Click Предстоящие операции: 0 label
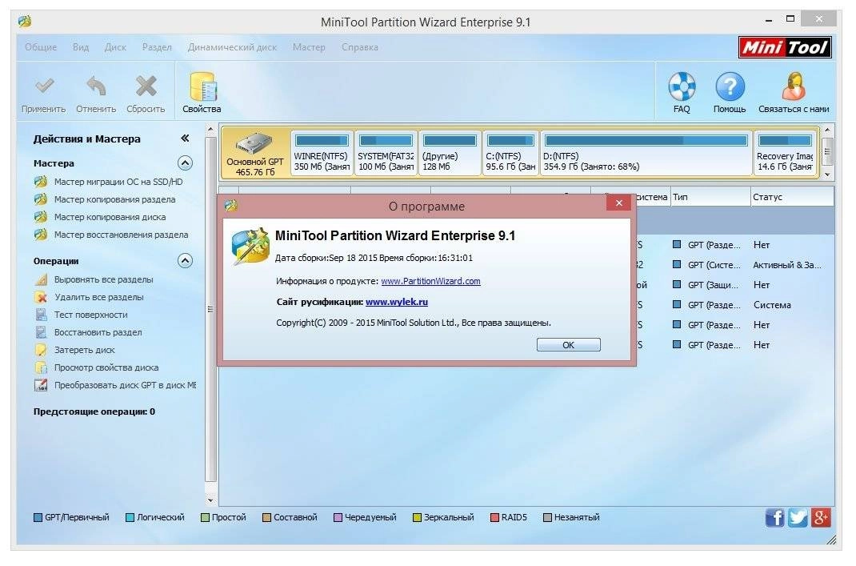856x566 pixels. tap(94, 411)
